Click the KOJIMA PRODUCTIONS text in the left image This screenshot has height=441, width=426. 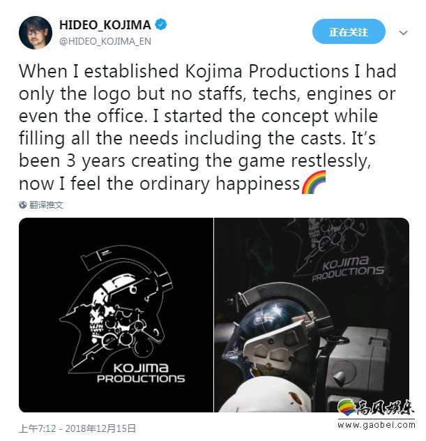(141, 373)
